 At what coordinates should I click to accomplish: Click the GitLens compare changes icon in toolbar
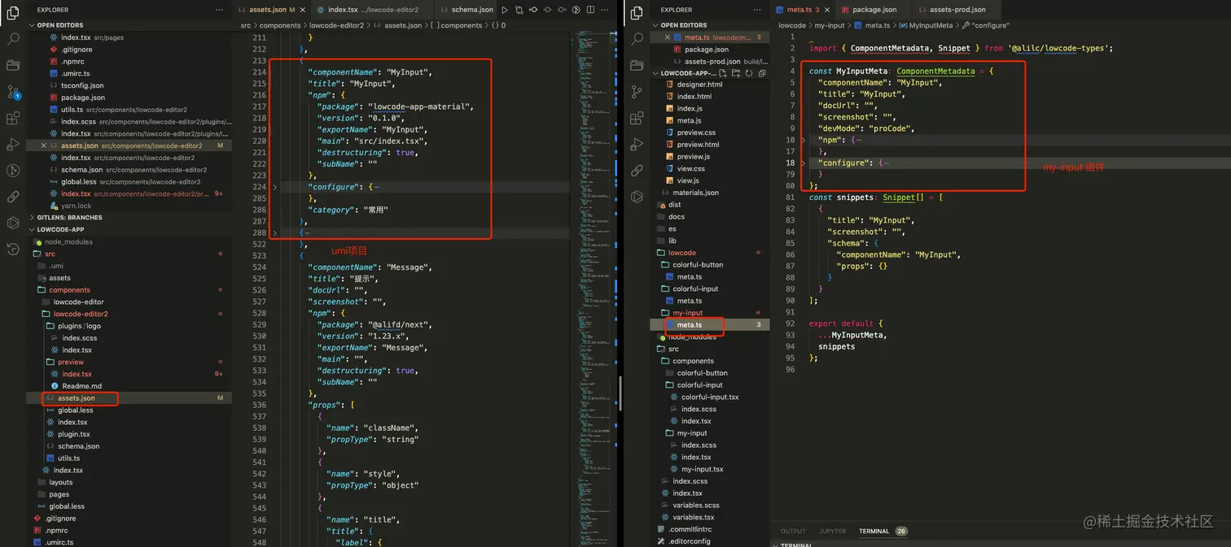tap(519, 10)
